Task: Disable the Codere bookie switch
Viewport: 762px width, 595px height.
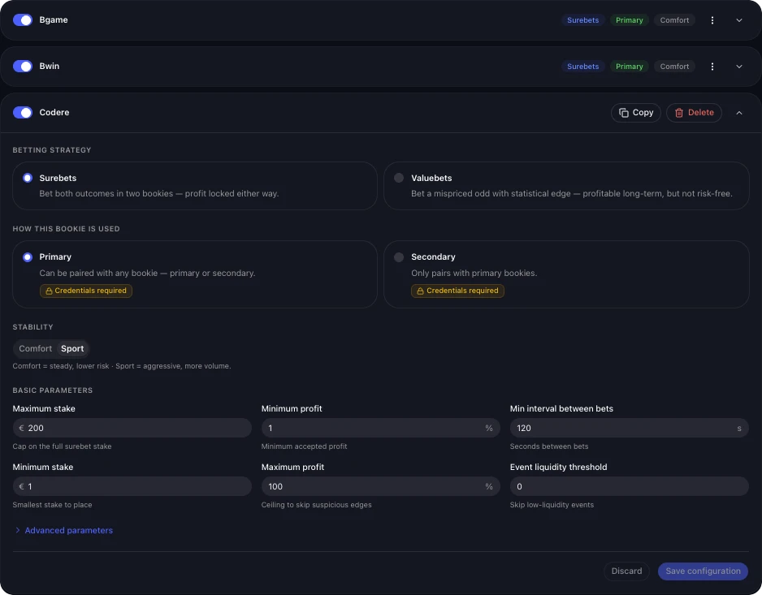Action: 23,113
